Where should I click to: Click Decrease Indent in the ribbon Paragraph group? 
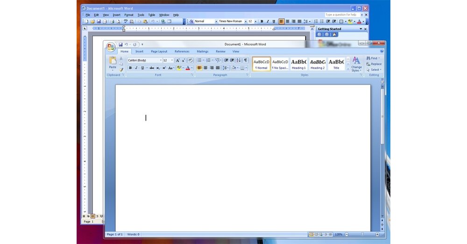(x=226, y=60)
